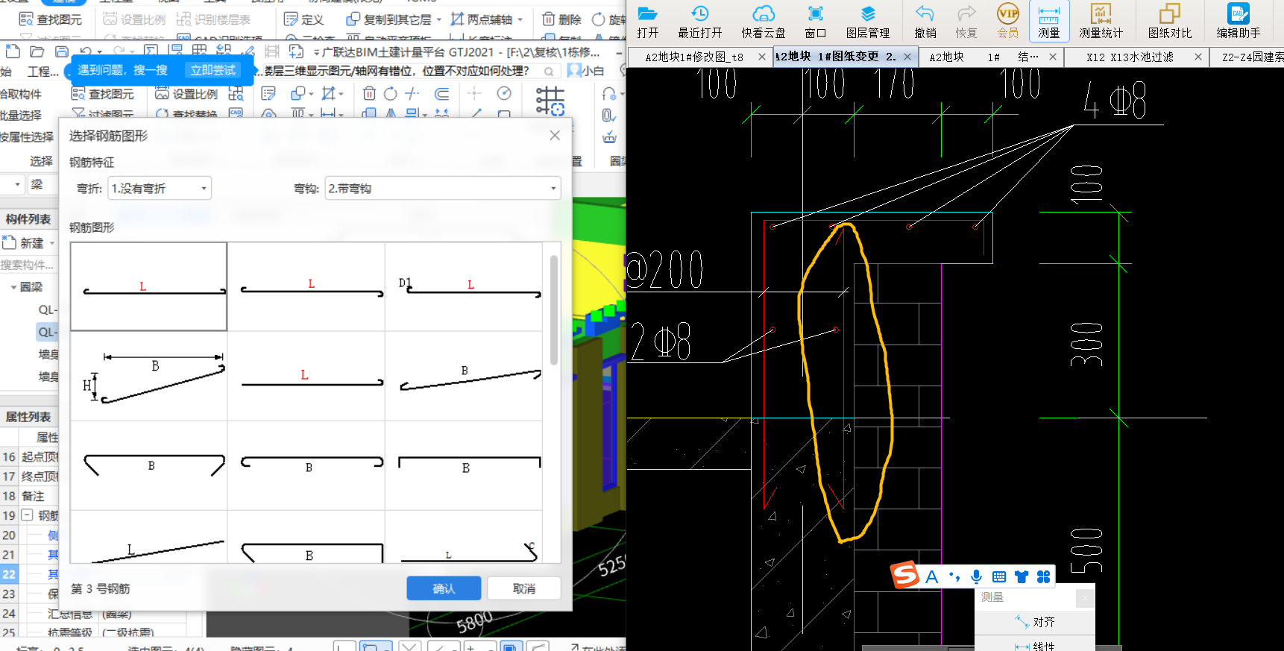Close the 选择钢筋图形 dialog
The image size is (1284, 651).
[555, 135]
